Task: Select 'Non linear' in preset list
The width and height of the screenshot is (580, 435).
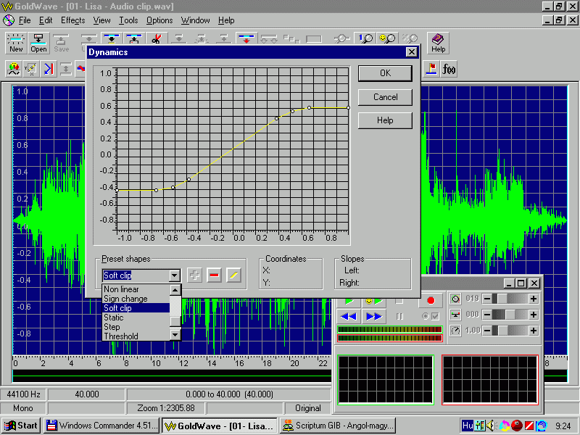Action: point(136,289)
